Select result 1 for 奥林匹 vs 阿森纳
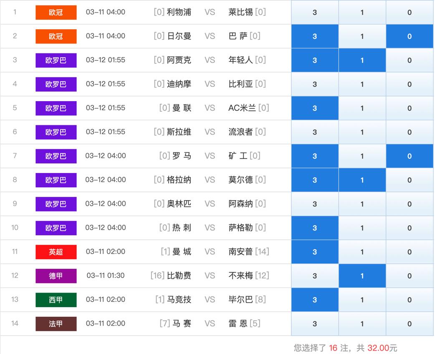This screenshot has width=435, height=354. (362, 204)
